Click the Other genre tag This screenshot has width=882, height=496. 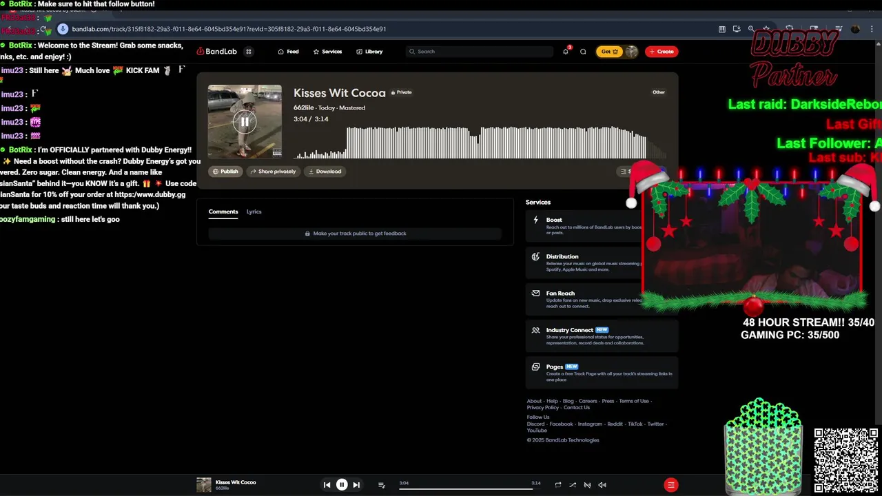click(659, 92)
